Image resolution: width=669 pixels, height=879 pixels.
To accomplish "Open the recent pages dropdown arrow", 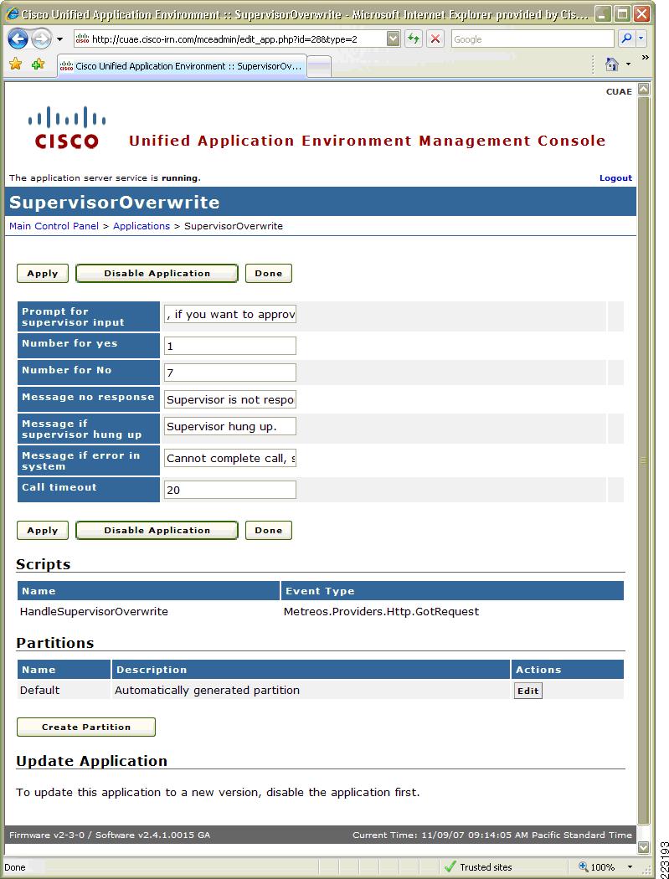I will pos(59,39).
